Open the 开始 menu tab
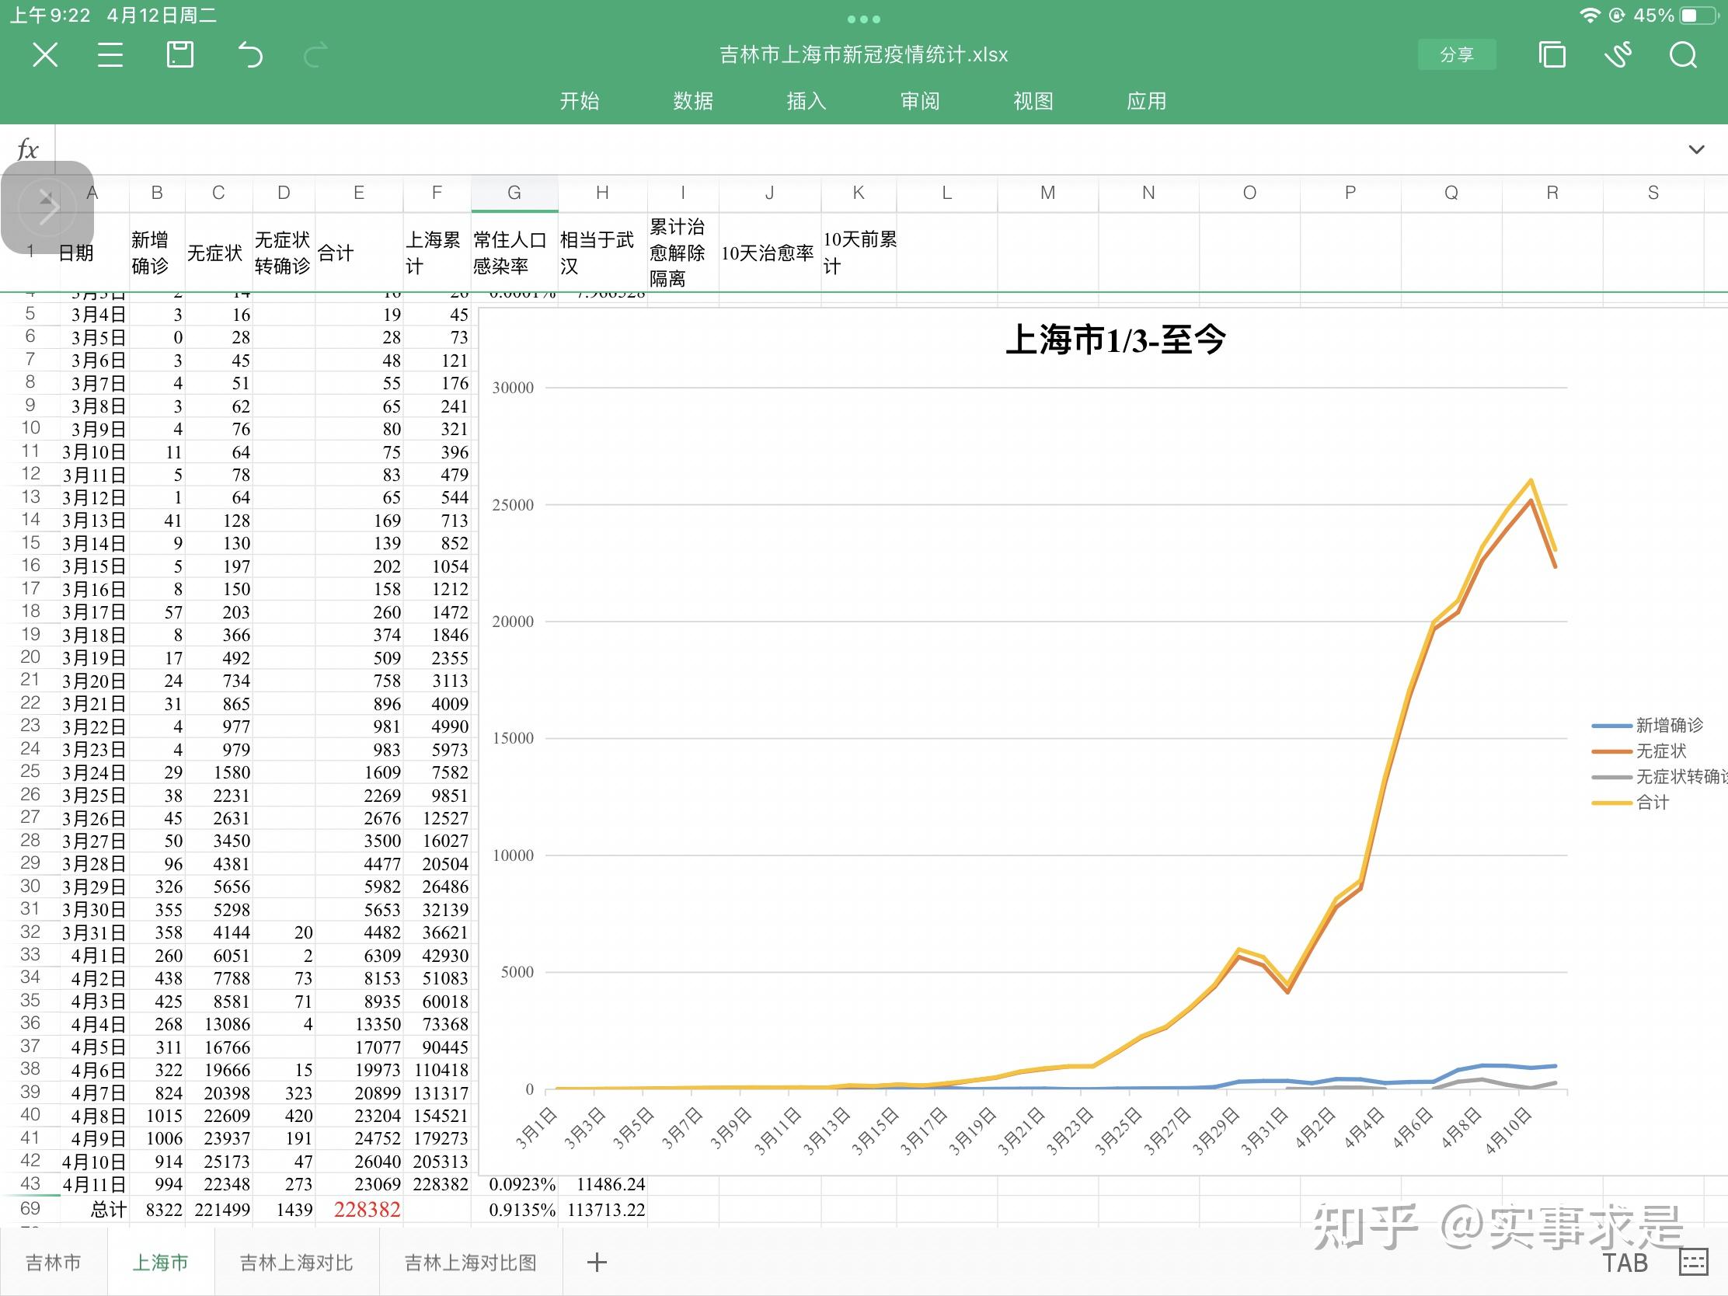The width and height of the screenshot is (1728, 1296). (580, 101)
